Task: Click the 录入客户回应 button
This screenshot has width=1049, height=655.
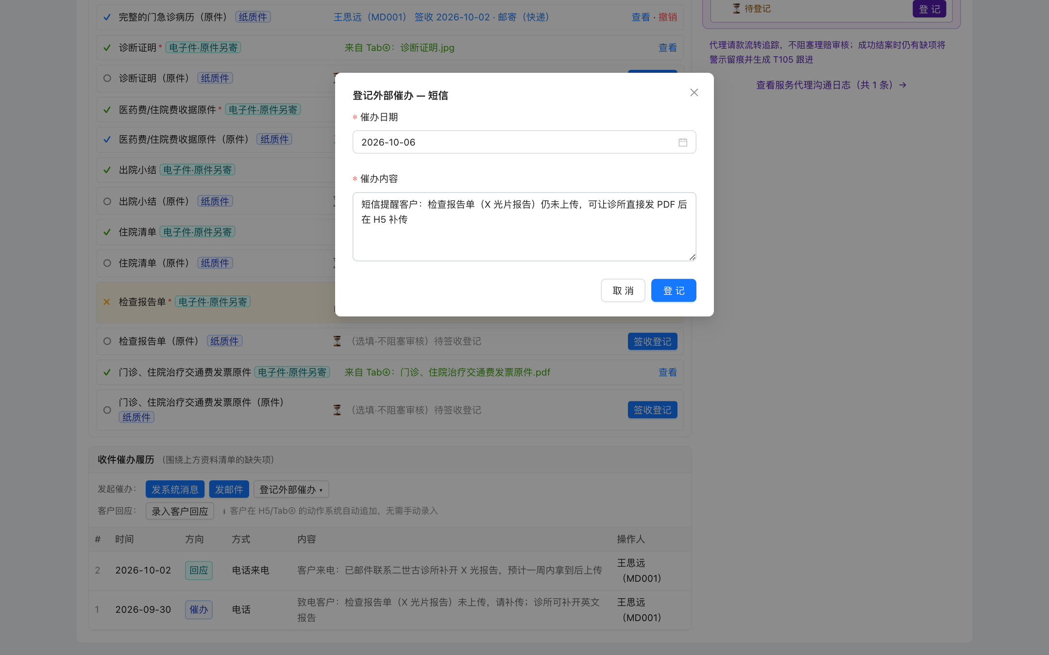Action: click(180, 511)
